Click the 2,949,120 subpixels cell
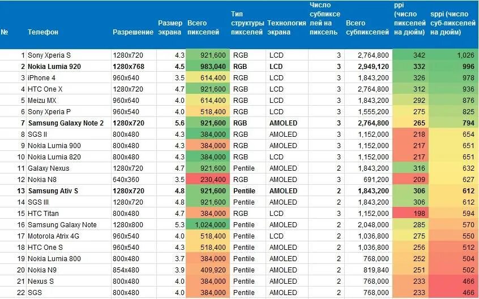This screenshot has width=479, height=299. pos(368,67)
